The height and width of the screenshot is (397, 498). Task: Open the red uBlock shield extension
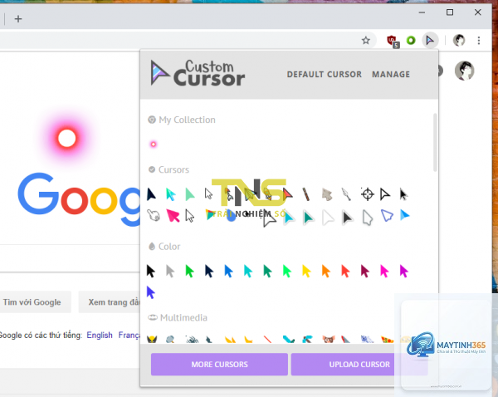[x=393, y=41]
